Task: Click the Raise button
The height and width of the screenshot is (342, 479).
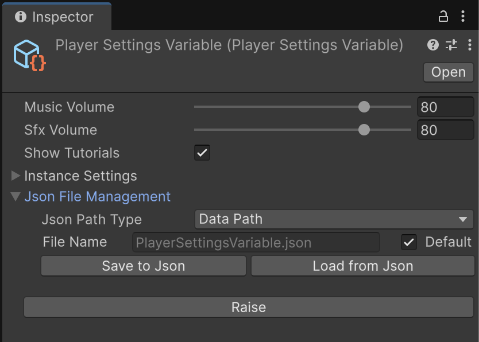Action: pyautogui.click(x=249, y=307)
